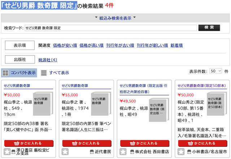Click the ¥55,000 price
231x159 pixels.
point(70,95)
